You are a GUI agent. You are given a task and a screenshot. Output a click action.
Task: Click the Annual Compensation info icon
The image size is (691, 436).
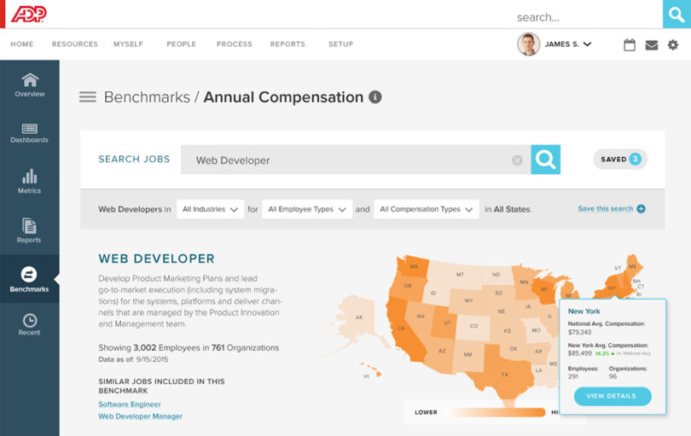coord(375,97)
